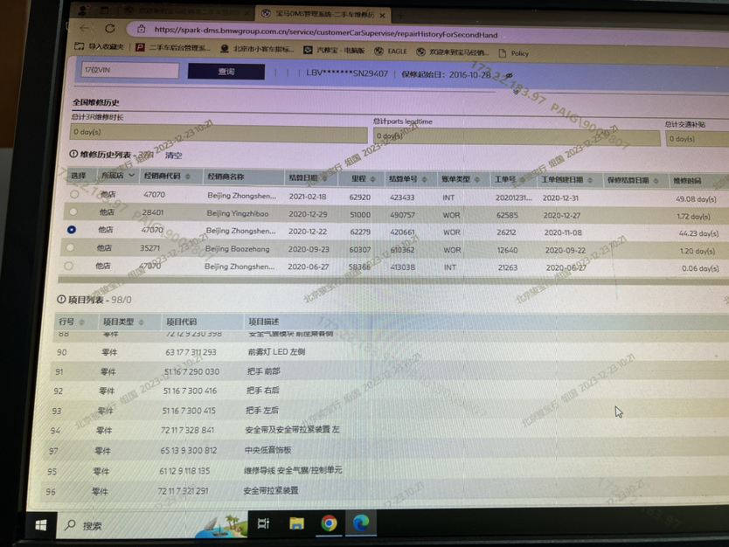
Task: Open the tab actions icon beside profile
Action: coord(104,10)
